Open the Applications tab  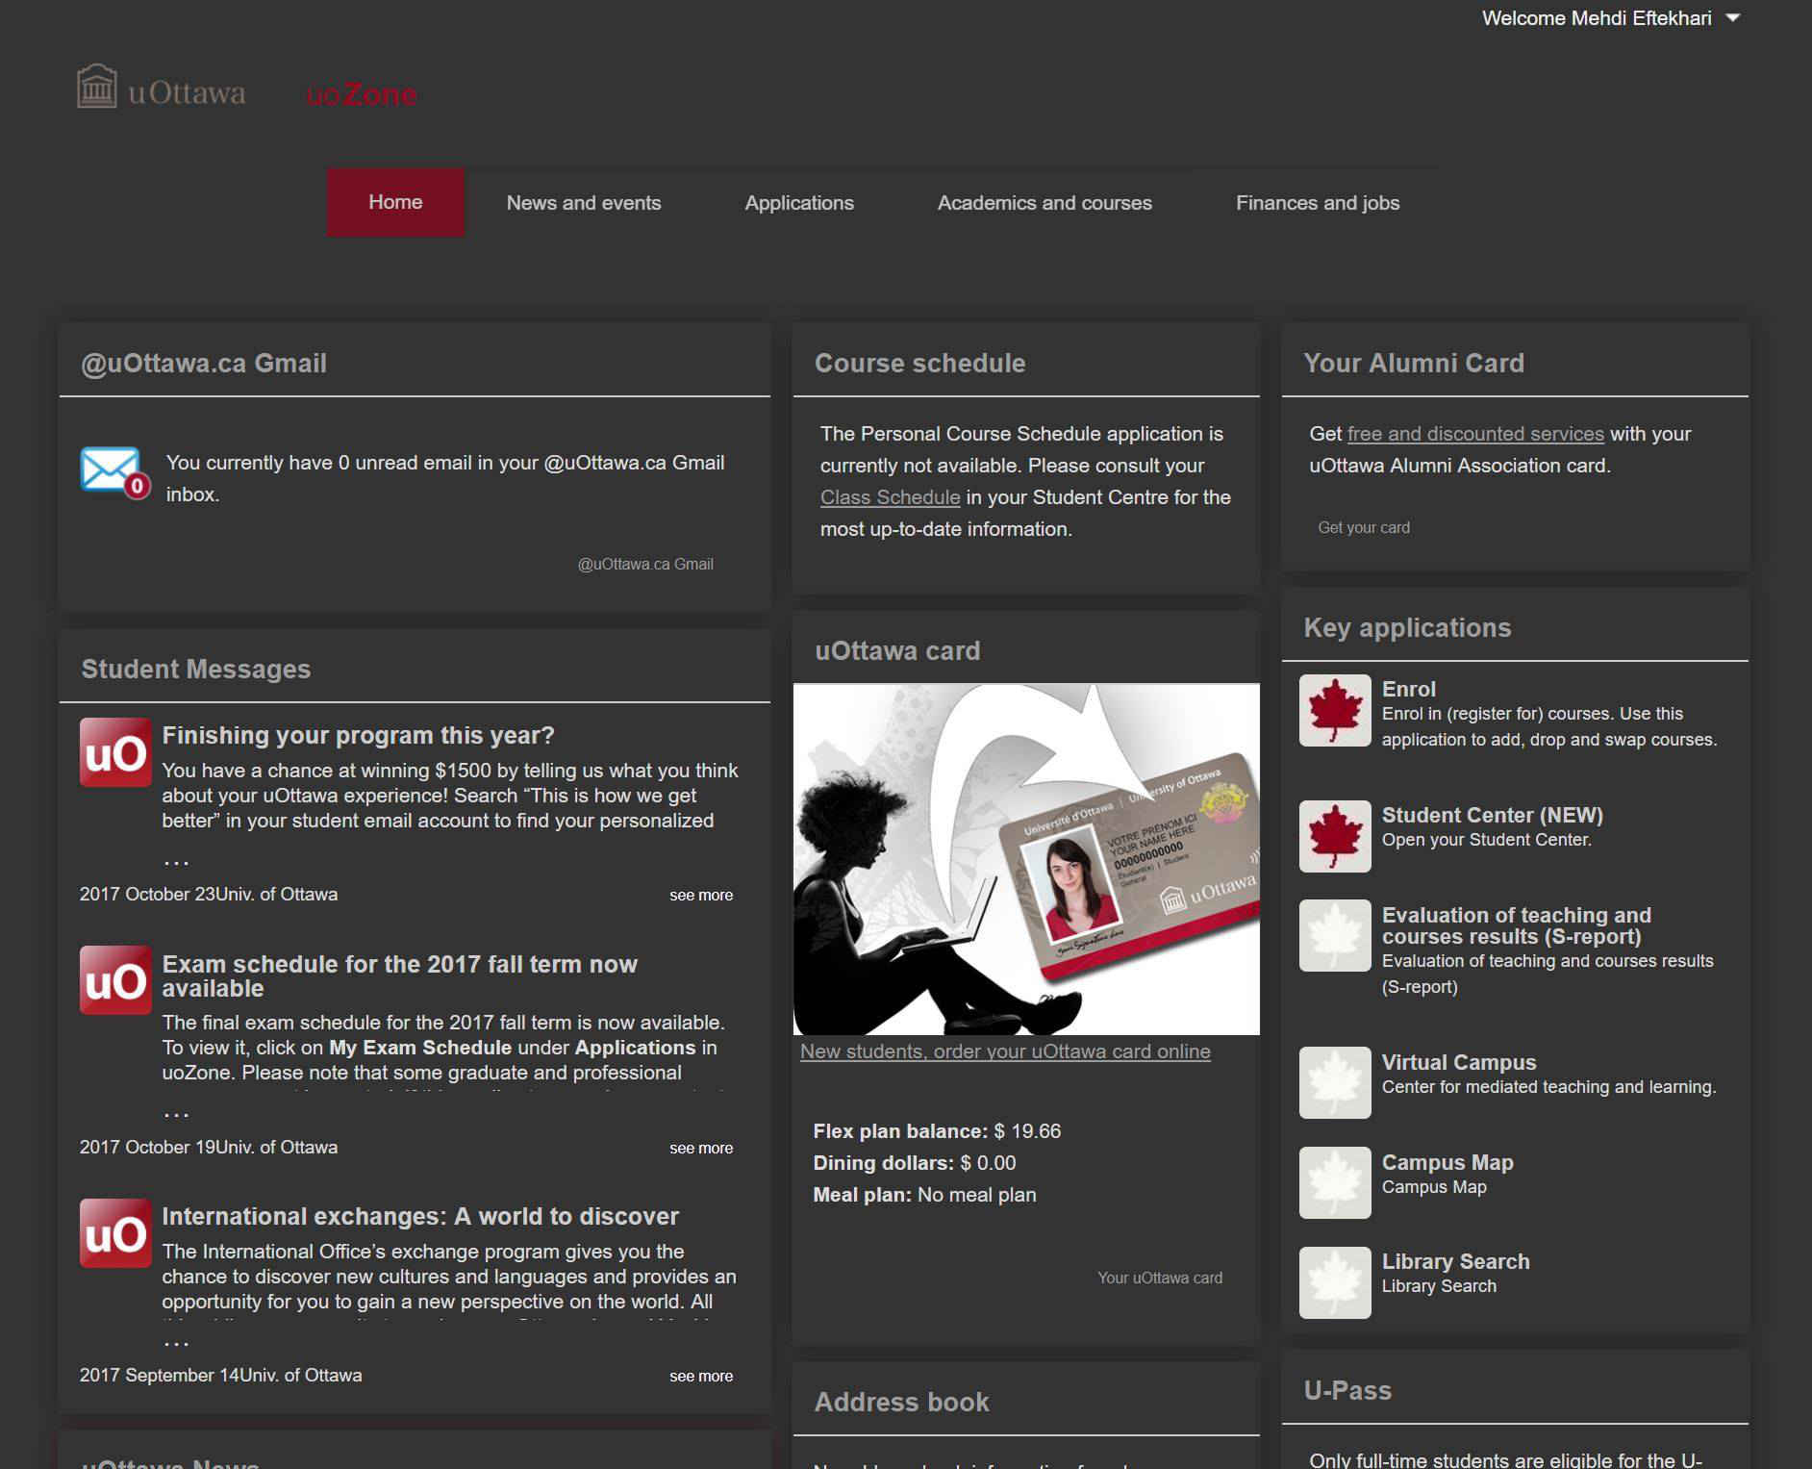(799, 203)
